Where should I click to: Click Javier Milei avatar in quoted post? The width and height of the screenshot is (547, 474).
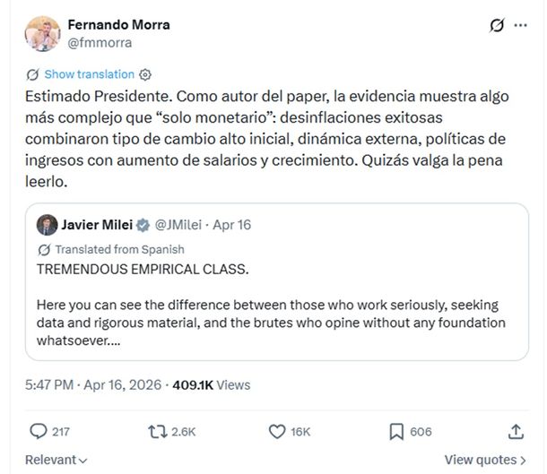pos(47,223)
